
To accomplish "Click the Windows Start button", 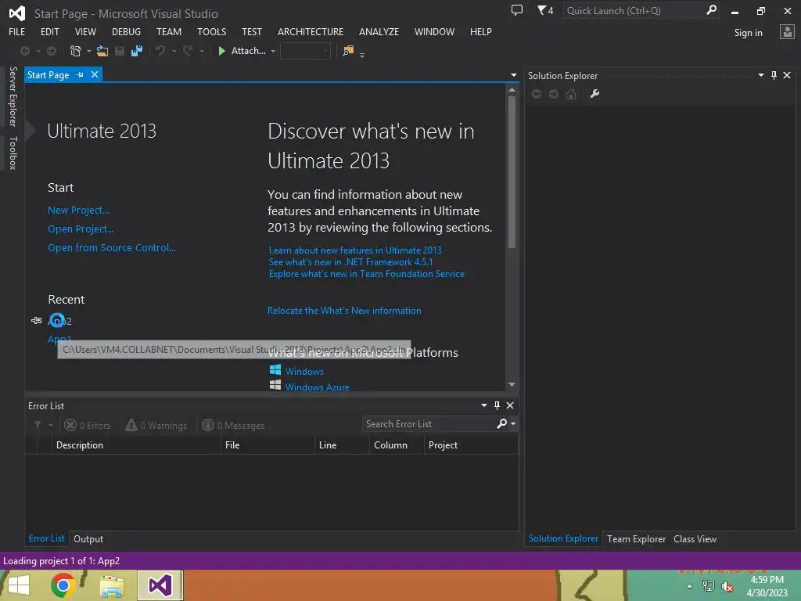I will [x=19, y=585].
